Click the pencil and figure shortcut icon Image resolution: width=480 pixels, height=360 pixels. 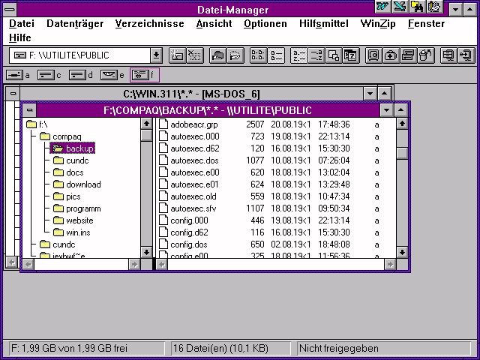point(434,7)
